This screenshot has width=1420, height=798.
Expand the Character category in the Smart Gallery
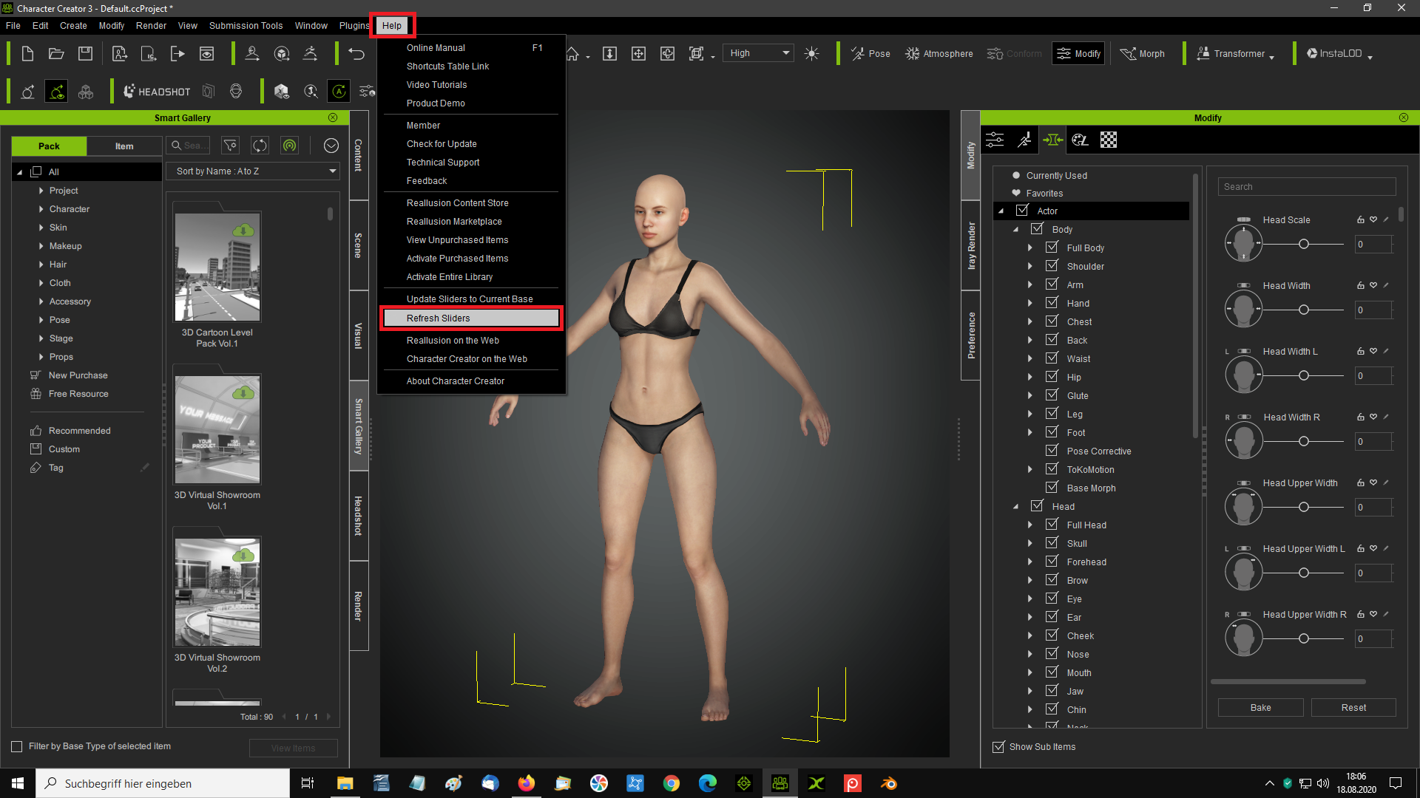pos(41,209)
